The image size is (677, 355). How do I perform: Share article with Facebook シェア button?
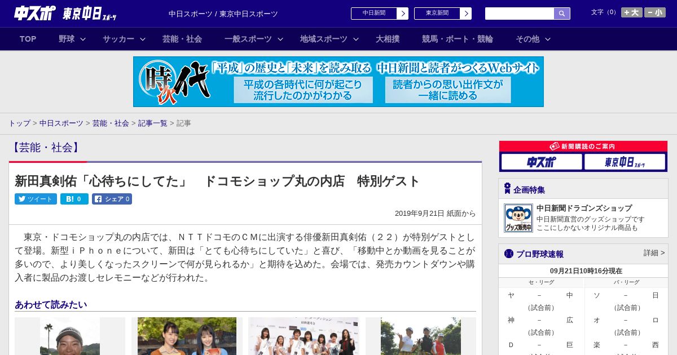tap(112, 199)
